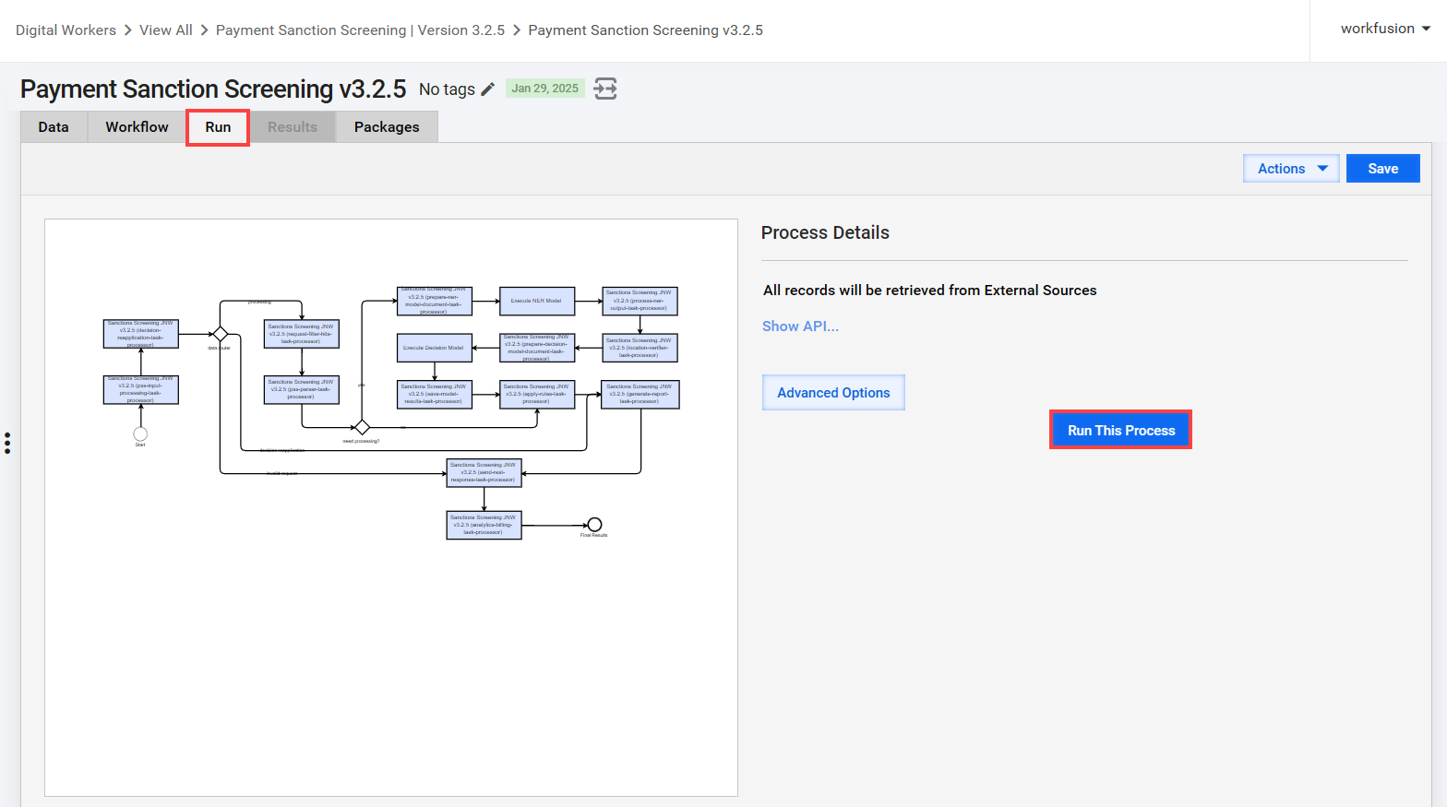Click the 'decision reapplication' flow label
Screen dimensions: 1447x807
pos(282,450)
